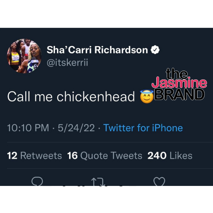Image resolution: width=213 pixels, height=213 pixels.
Task: Click the reply speech bubble icon
Action: 37,181
